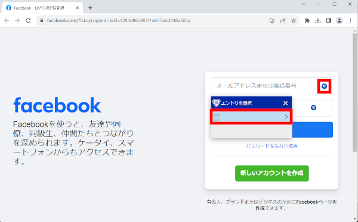The image size is (358, 222).
Task: Click the password input field
Action: point(312,108)
